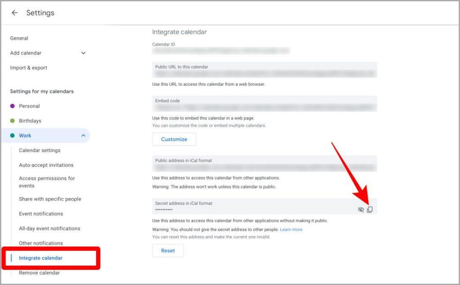This screenshot has height=285, width=460.
Task: Go to Event notifications
Action: click(x=41, y=214)
